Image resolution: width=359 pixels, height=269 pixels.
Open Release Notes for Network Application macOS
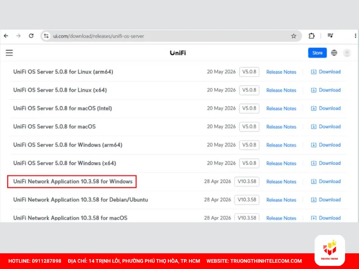click(x=281, y=218)
